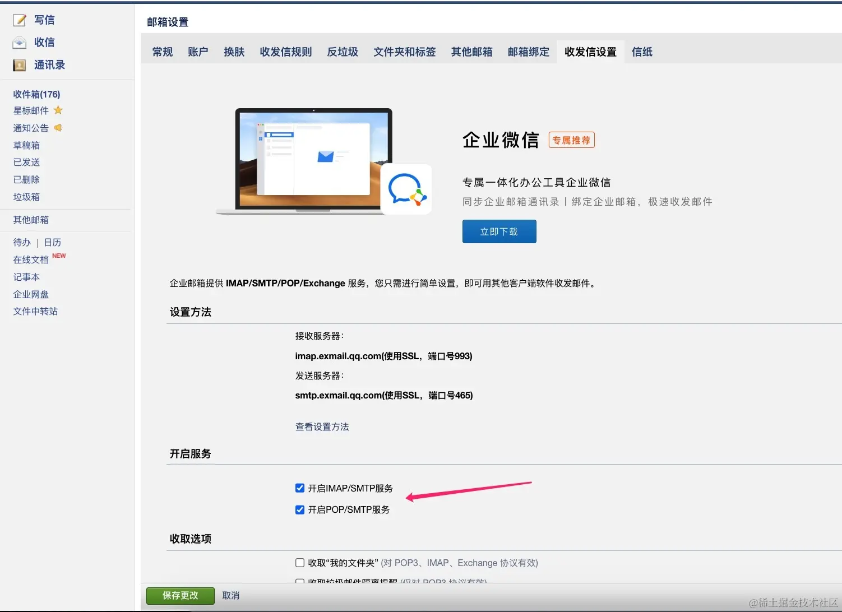Open the 换肤 settings tab
This screenshot has height=612, width=842.
234,52
